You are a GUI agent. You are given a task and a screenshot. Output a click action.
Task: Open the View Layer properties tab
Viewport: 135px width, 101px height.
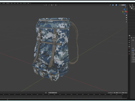click(x=129, y=45)
